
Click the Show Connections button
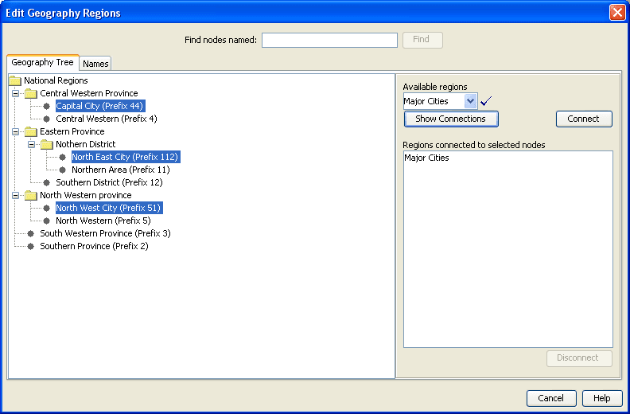coord(451,119)
